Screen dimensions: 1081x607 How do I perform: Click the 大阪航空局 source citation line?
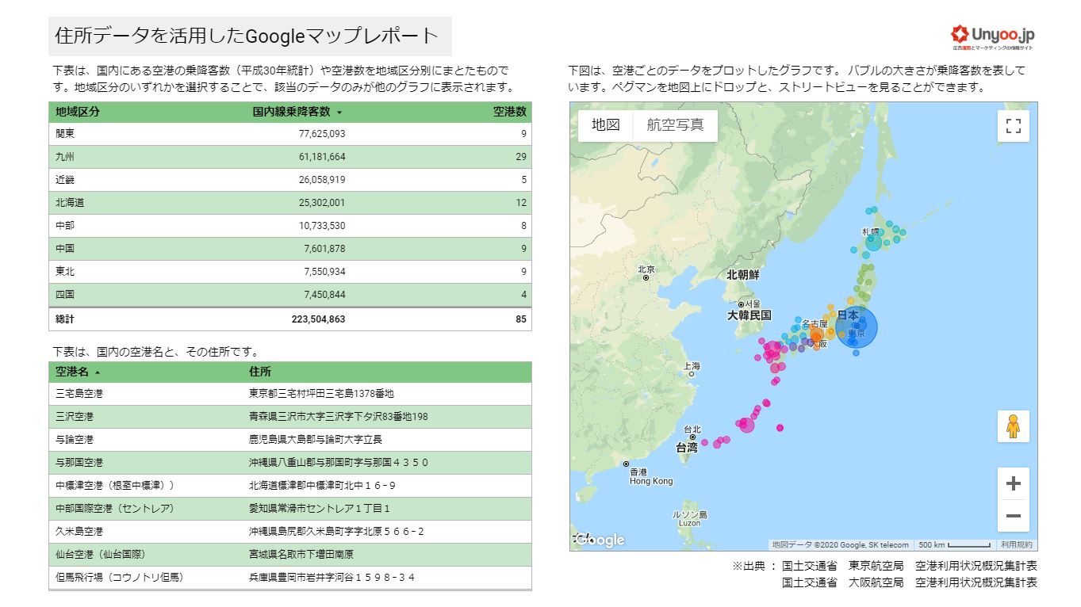(909, 582)
